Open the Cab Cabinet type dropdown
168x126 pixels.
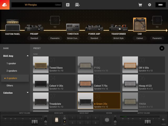pos(140,38)
